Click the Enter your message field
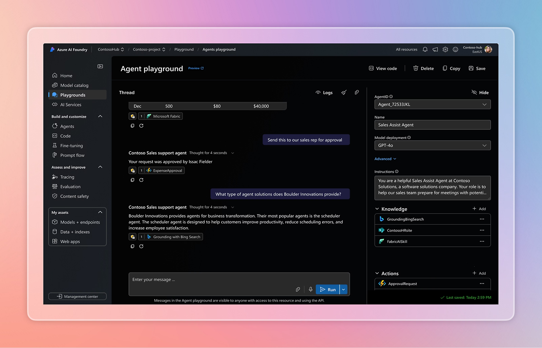 (210, 280)
